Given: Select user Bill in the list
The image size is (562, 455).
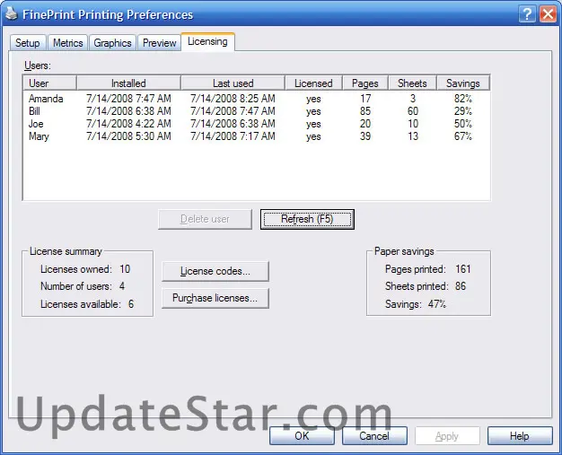Looking at the screenshot, I should coord(34,111).
